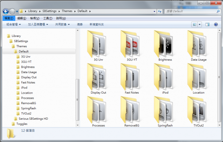Open the 組合管理 dropdown
The width and height of the screenshot is (223, 142).
pos(14,25)
